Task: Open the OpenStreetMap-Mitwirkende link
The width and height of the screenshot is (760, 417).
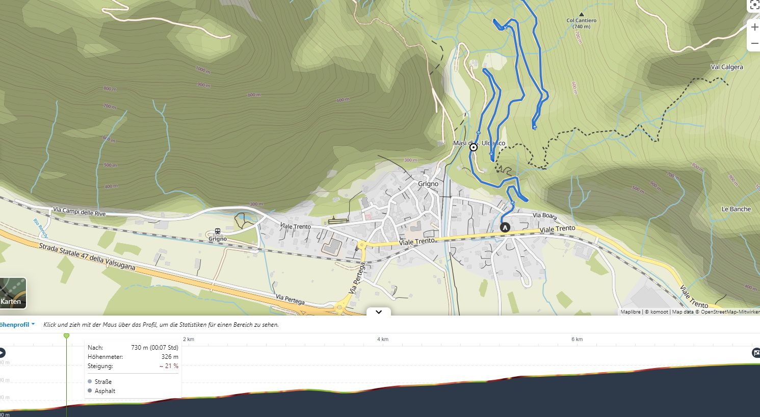Action: tap(730, 312)
